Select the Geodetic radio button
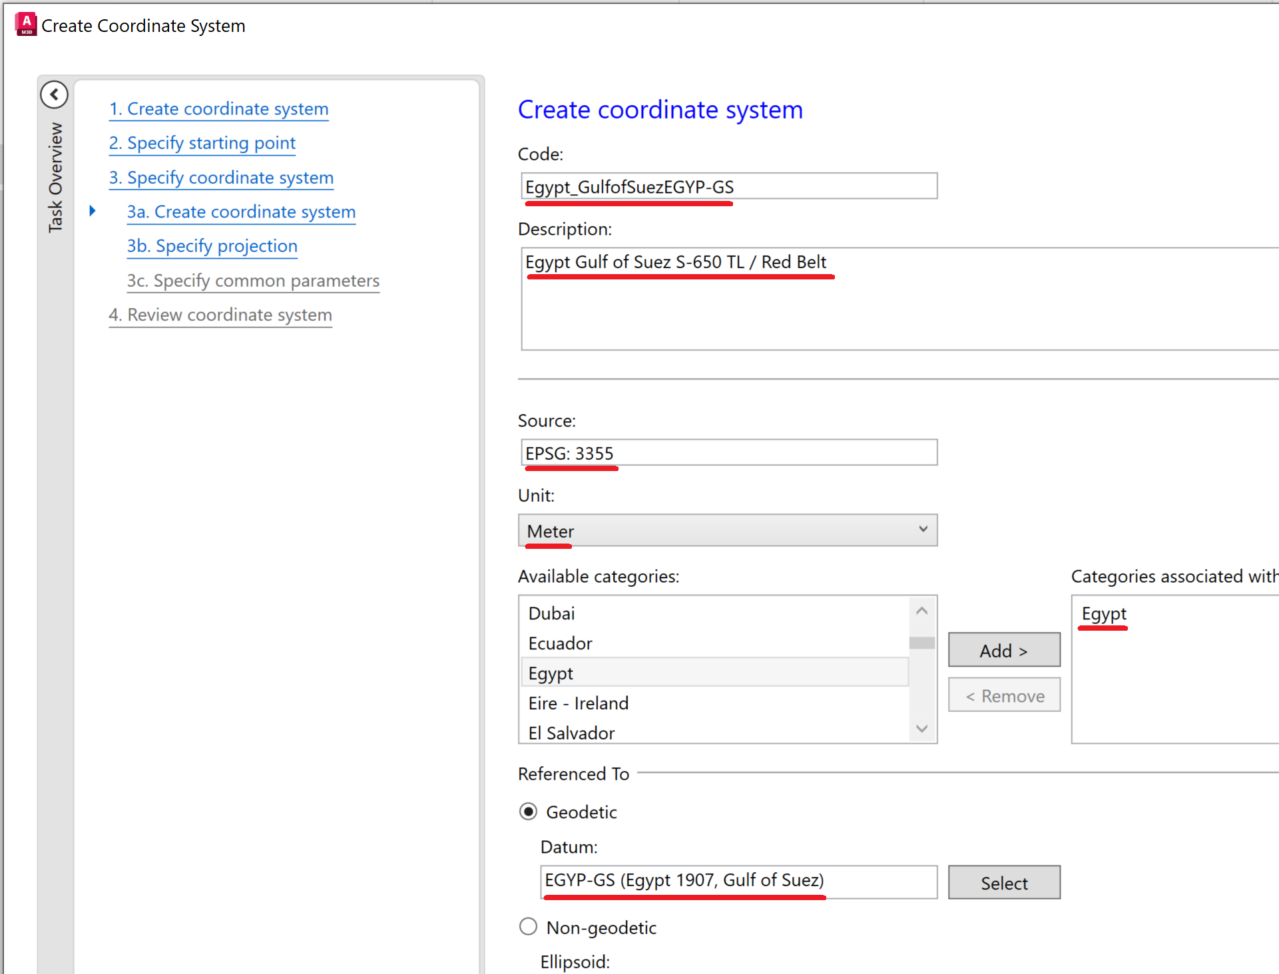Screen dimensions: 1279x974 point(528,811)
